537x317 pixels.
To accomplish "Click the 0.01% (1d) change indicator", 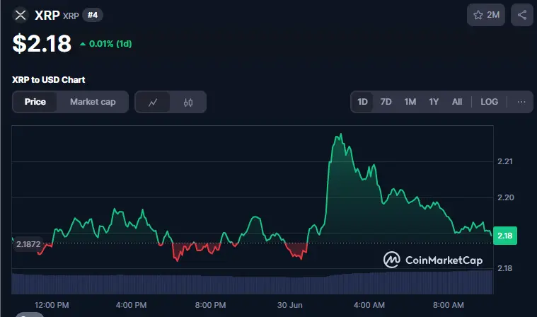I will [106, 44].
